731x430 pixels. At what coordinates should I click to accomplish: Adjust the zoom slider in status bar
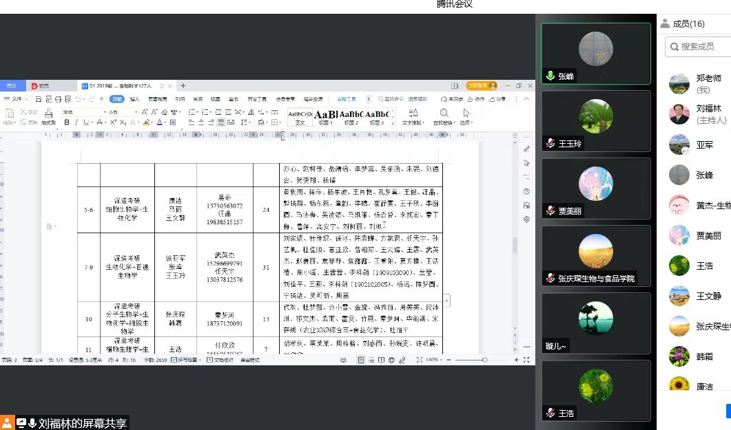coord(484,360)
